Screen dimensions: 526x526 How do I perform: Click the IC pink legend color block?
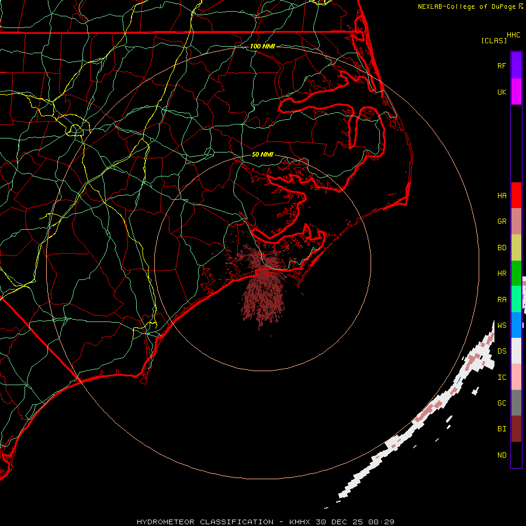pos(516,377)
